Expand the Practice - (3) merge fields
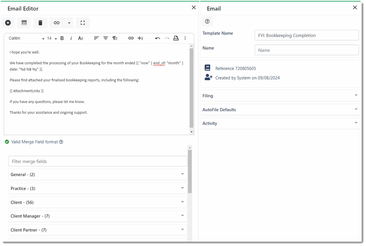Image resolution: width=366 pixels, height=246 pixels. point(98,188)
